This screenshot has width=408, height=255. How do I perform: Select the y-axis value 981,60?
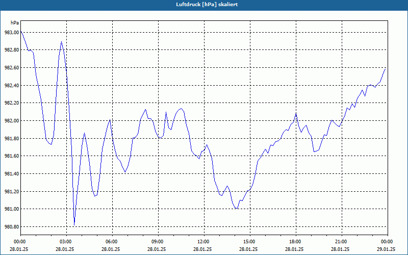click(11, 156)
